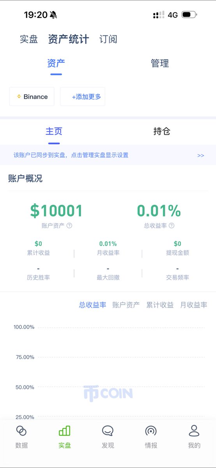The height and width of the screenshot is (468, 216).
Task: Select the 资产统计 tab
Action: (69, 39)
